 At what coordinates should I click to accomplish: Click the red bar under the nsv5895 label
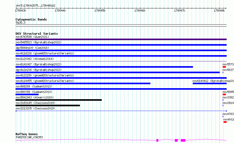[224, 94]
